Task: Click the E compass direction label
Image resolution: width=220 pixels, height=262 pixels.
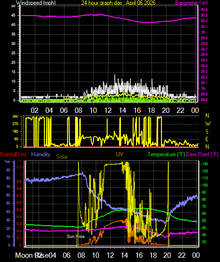Action: [207, 139]
